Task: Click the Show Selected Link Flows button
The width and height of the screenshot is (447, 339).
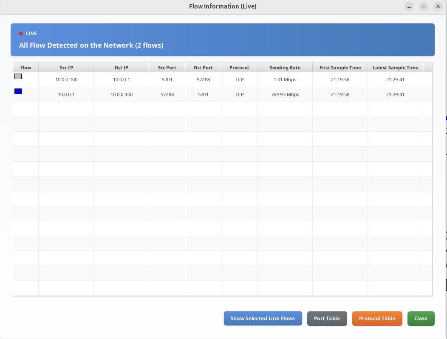Action: point(263,319)
